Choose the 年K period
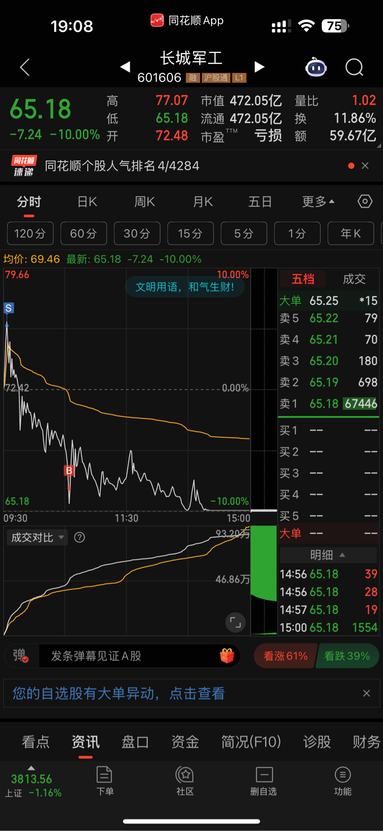Screen dimensions: 383x831 (351, 234)
